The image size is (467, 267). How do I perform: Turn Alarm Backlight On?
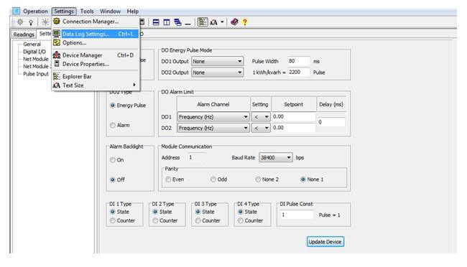(113, 160)
